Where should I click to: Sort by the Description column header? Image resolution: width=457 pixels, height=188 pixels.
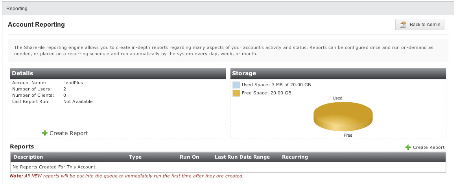tap(28, 157)
